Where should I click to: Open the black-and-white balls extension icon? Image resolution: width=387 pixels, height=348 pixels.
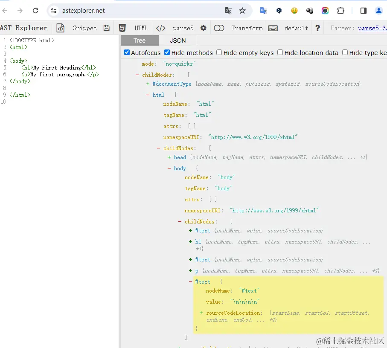pos(309,11)
